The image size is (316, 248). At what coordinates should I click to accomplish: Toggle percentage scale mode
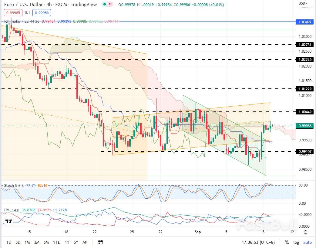click(286, 242)
